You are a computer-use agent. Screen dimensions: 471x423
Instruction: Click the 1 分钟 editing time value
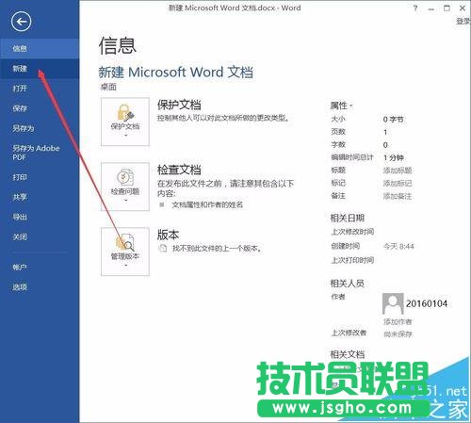[x=394, y=157]
